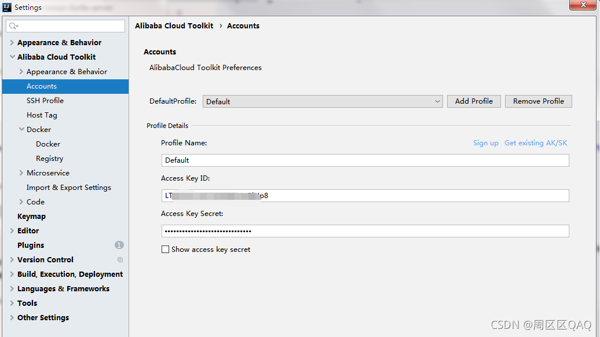Image resolution: width=600 pixels, height=337 pixels.
Task: Open the Sign up link
Action: tap(485, 143)
